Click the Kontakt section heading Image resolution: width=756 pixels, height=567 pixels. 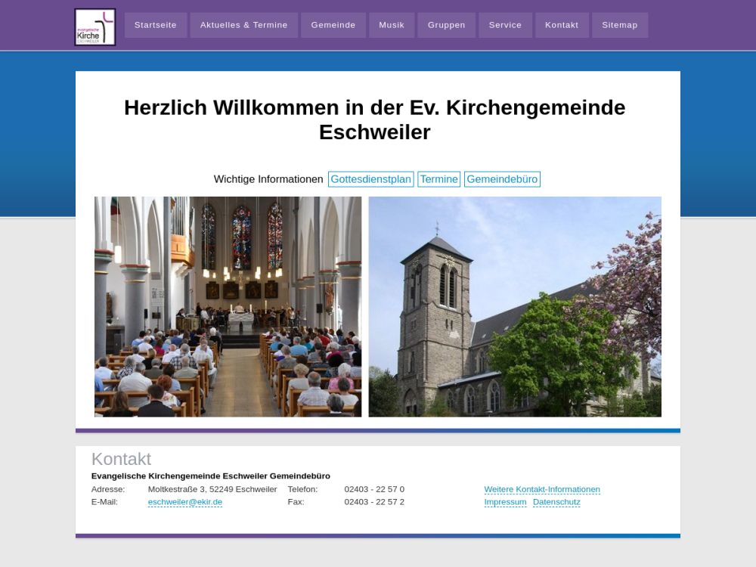(121, 459)
